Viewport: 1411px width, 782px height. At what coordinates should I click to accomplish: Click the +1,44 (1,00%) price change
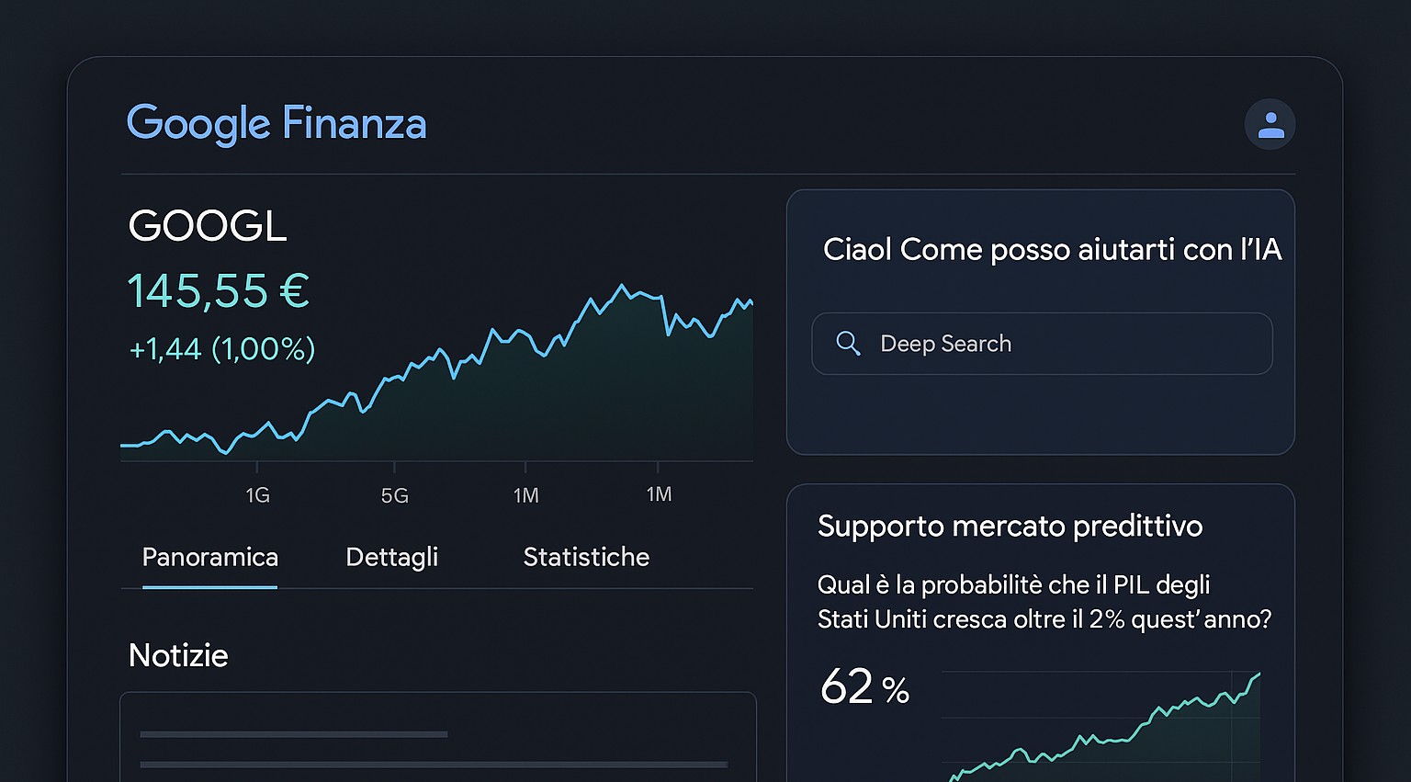(x=222, y=349)
